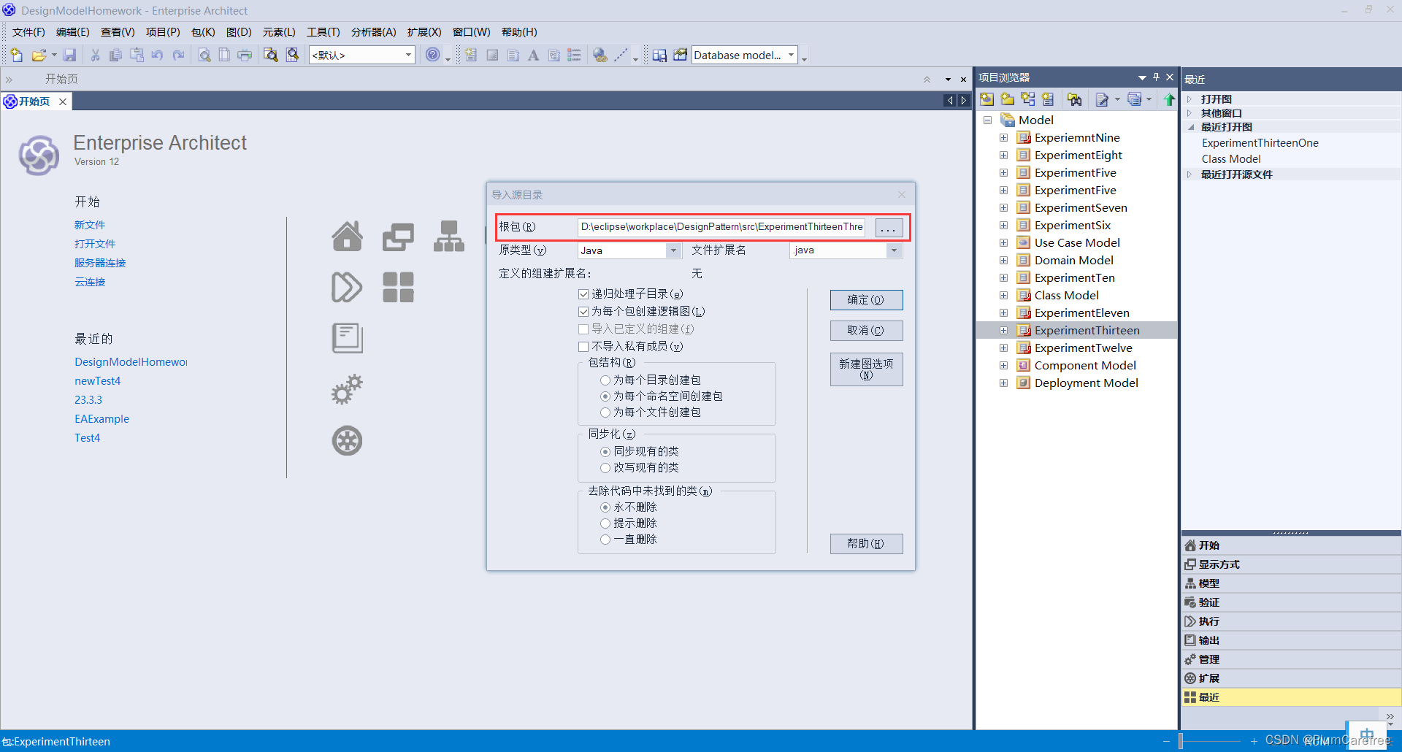Select Use Case Model in Project Browser
Viewport: 1402px width, 752px height.
pos(1077,242)
